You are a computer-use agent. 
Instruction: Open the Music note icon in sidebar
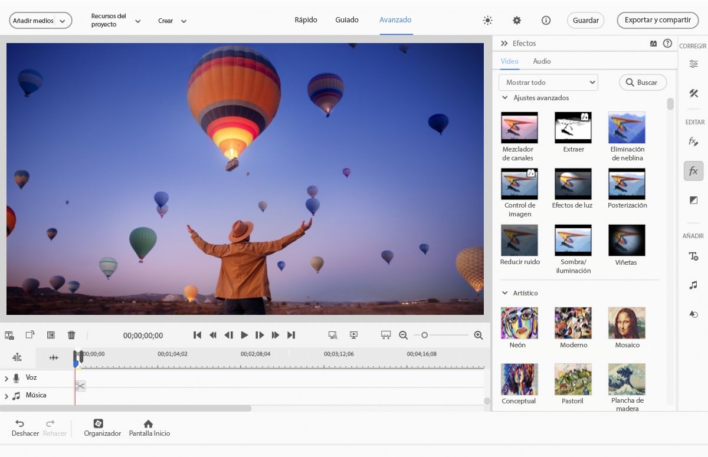pyautogui.click(x=693, y=285)
